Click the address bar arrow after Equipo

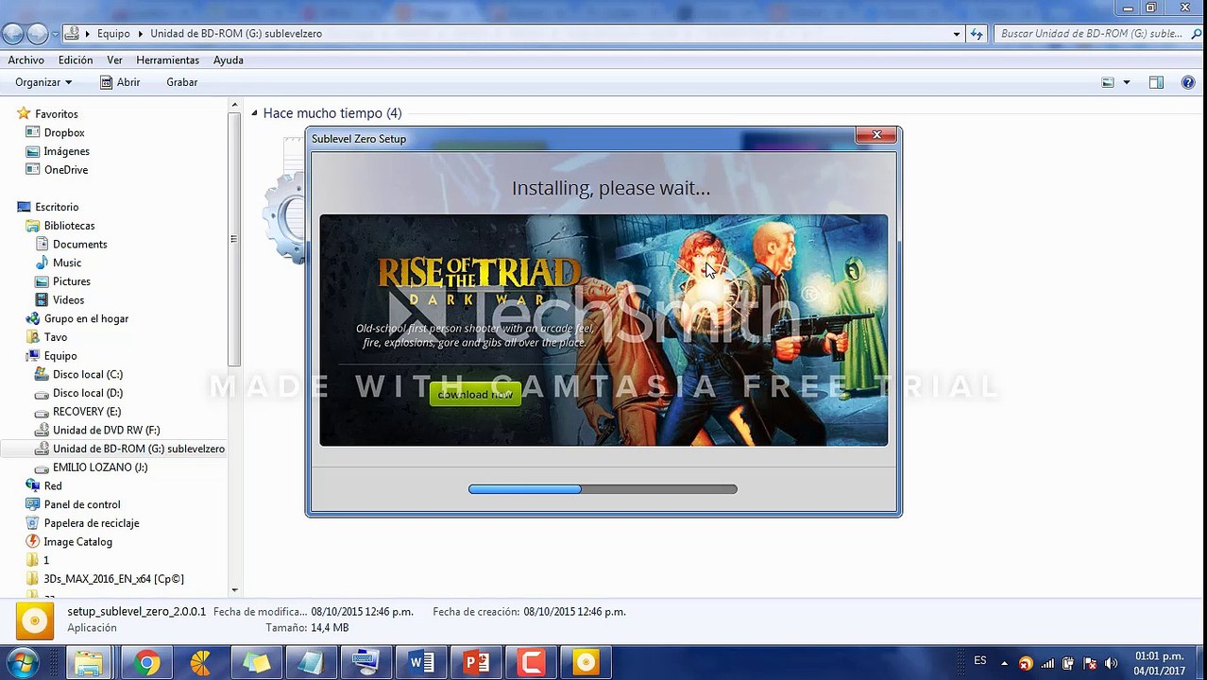[x=141, y=34]
